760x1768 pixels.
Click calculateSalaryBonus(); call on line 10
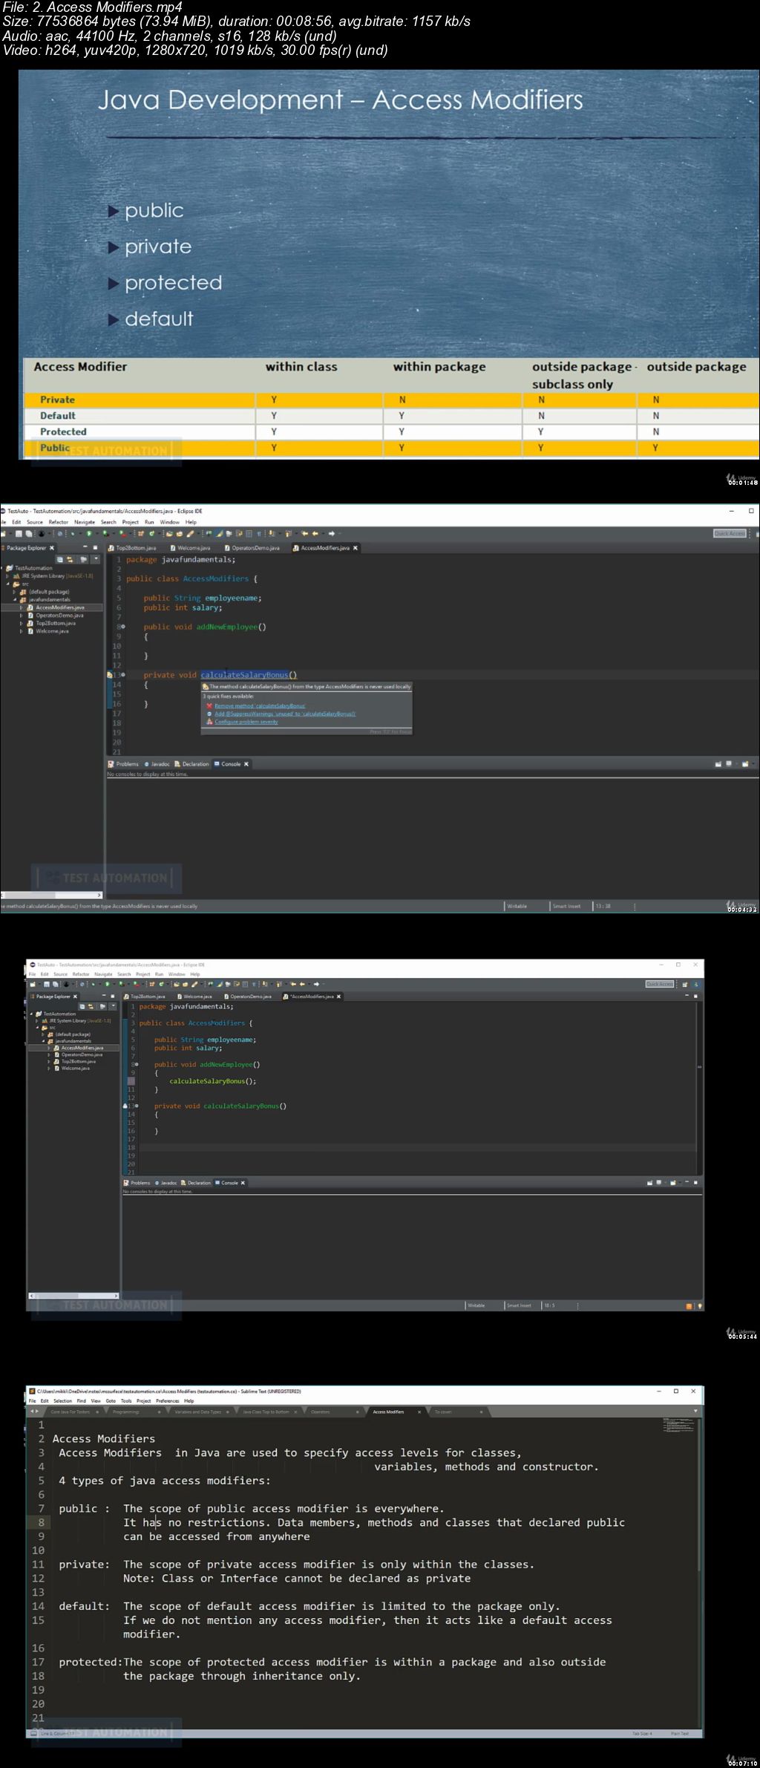[x=212, y=1081]
